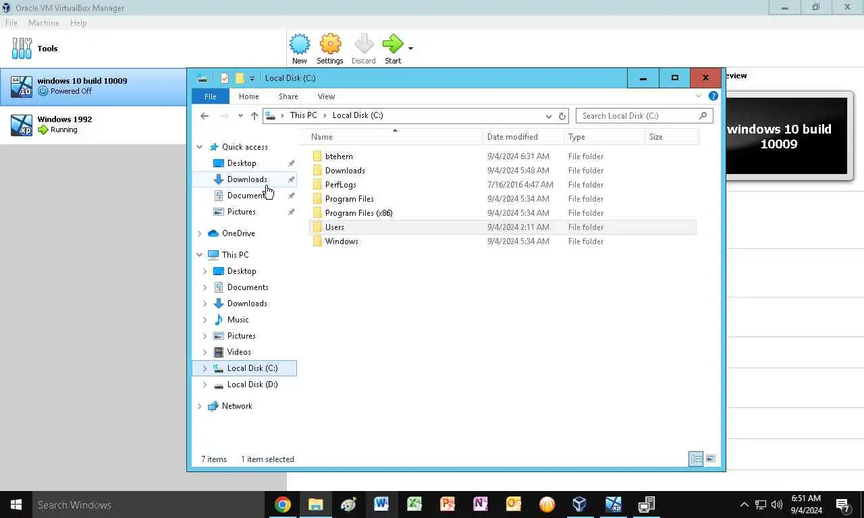
Task: Select OneDrive in navigation pane
Action: pos(238,233)
